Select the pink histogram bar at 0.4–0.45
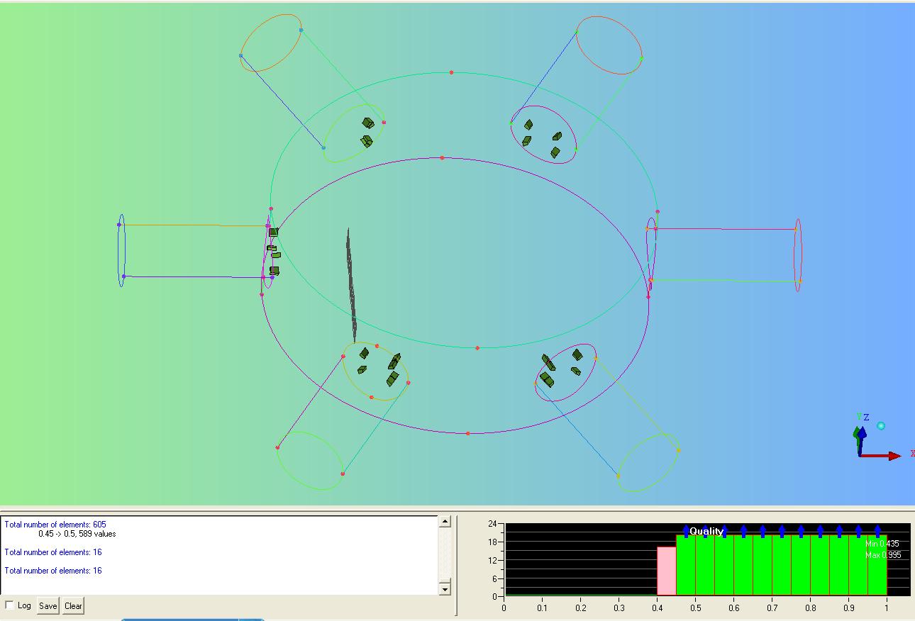The image size is (915, 621). (666, 571)
